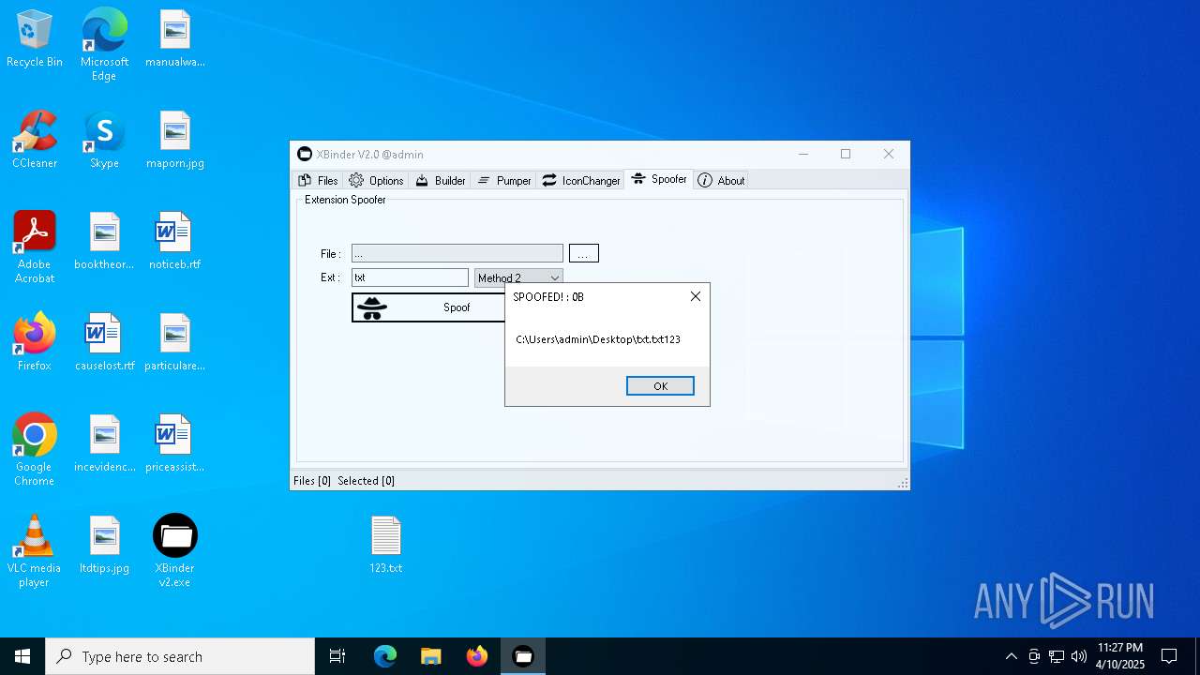Expand the Method 2 dropdown

point(517,277)
